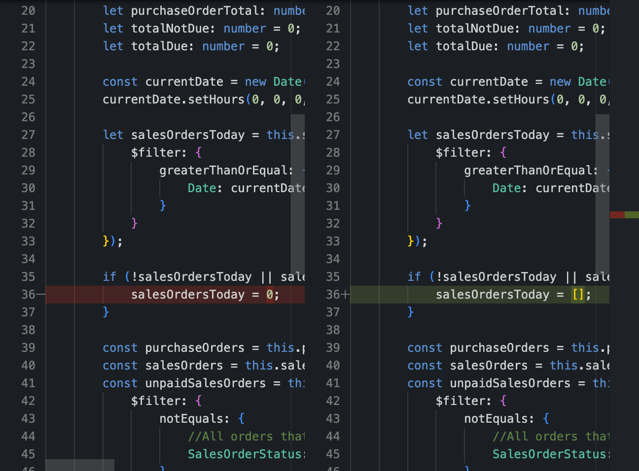The width and height of the screenshot is (639, 471).
Task: Click line number 39 in left pane
Action: [29, 348]
